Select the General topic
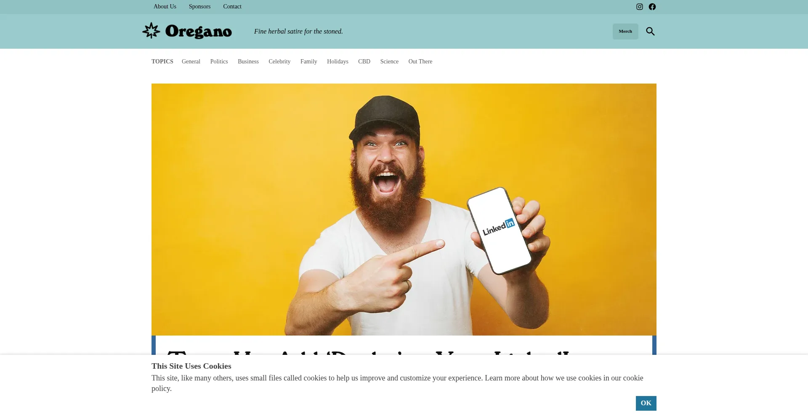This screenshot has width=808, height=417. (x=191, y=62)
